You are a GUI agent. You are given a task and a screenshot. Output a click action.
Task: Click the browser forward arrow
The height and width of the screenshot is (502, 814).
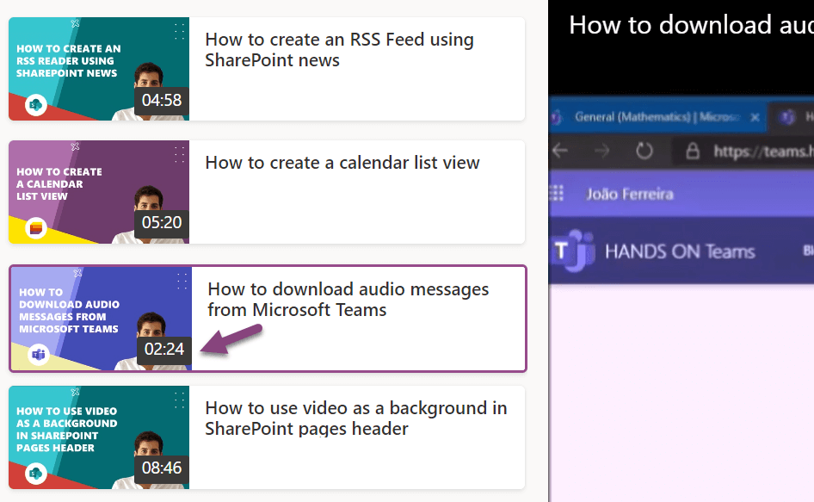pyautogui.click(x=601, y=149)
